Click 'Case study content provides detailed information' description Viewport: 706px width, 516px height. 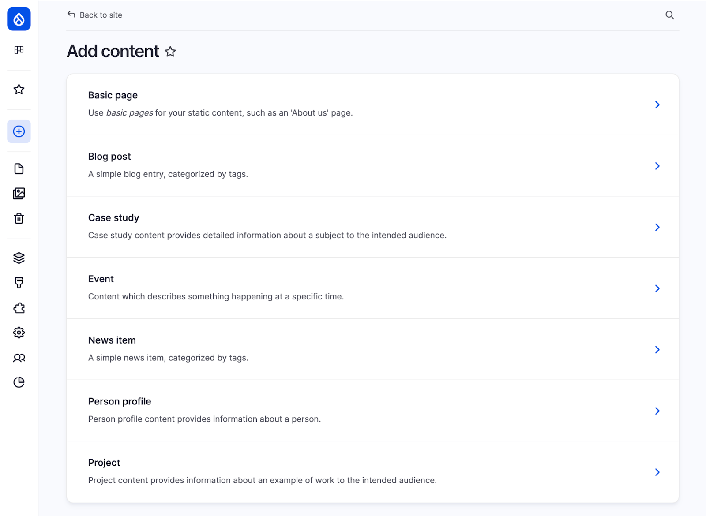click(267, 236)
